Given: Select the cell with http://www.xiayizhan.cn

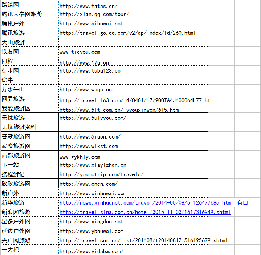Looking at the screenshot, I should [x=133, y=165].
